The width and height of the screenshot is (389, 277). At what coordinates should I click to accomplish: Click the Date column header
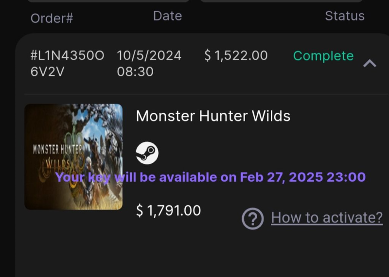point(167,16)
